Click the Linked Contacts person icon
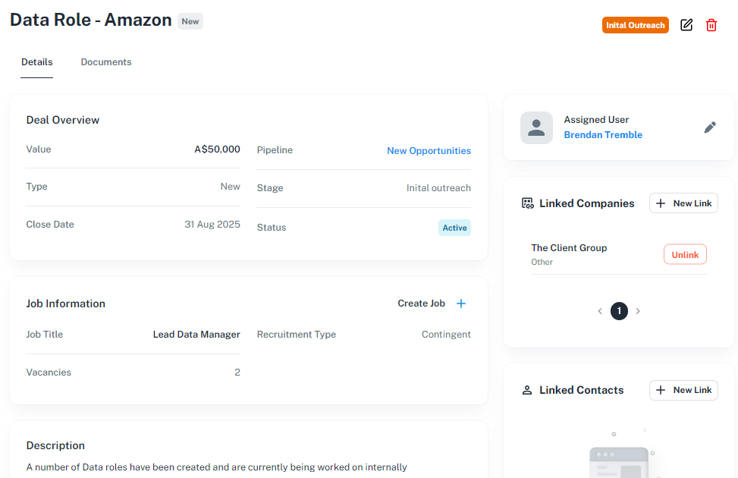Image resolution: width=738 pixels, height=478 pixels. click(527, 390)
